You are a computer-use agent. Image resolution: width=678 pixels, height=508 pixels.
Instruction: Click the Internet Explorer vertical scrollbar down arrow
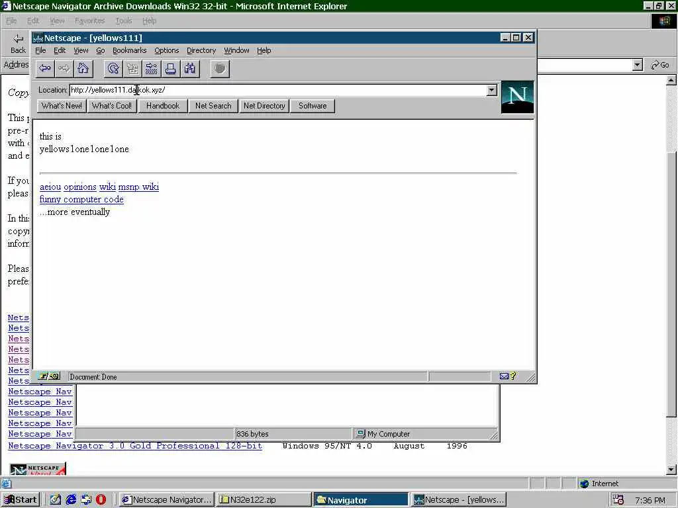point(671,470)
